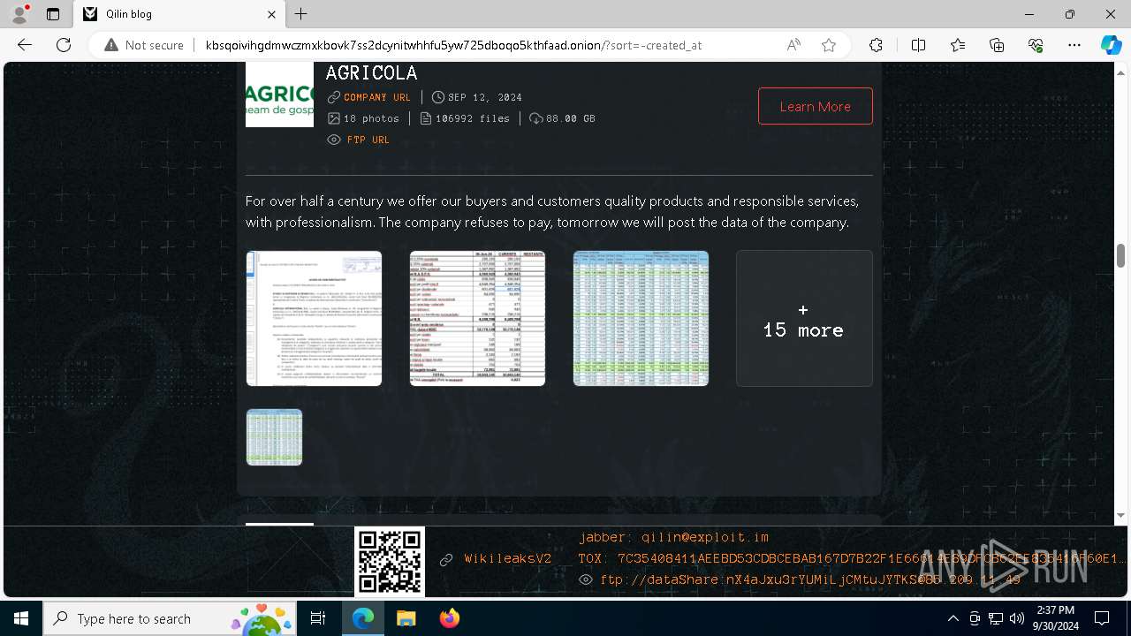Open the small green spreadsheet thumbnail
1131x636 pixels.
(274, 437)
